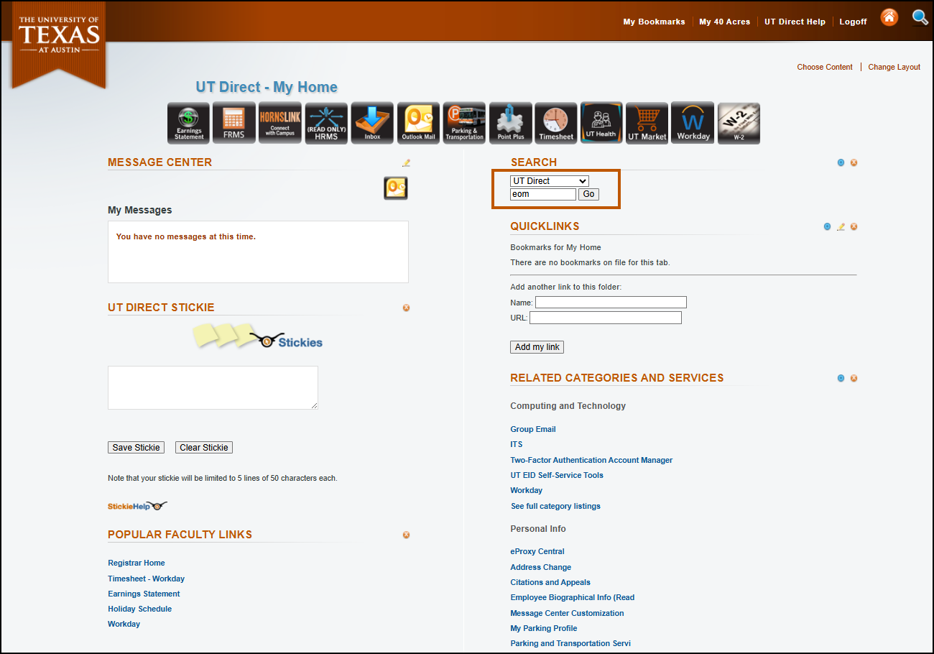Image resolution: width=934 pixels, height=654 pixels.
Task: Click blue circle icon beside Related Categories heading
Action: point(841,378)
